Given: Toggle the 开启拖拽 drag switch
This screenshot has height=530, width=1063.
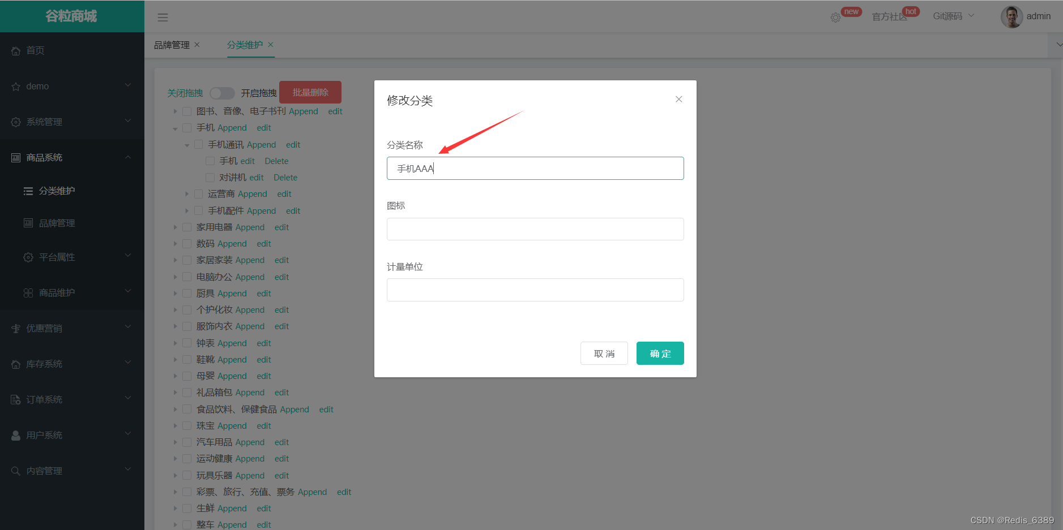Looking at the screenshot, I should point(222,93).
